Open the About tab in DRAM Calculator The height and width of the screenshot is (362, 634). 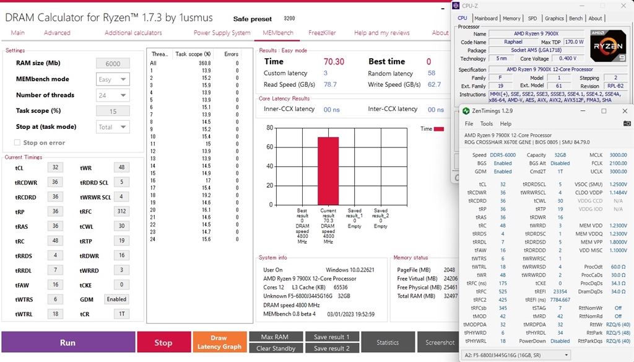coord(440,33)
